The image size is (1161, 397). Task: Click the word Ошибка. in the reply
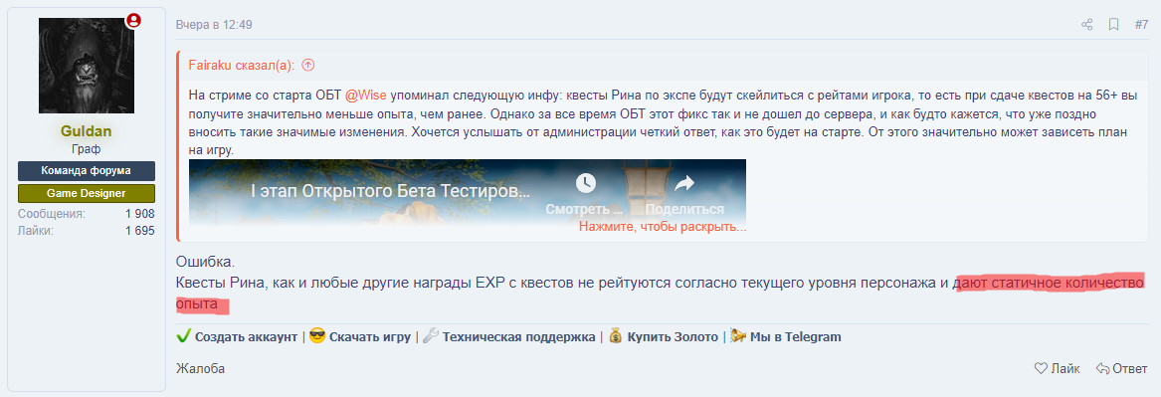205,262
